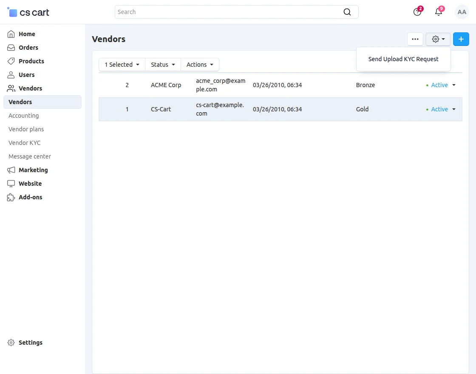Click the Orders envelope icon in sidebar

(x=11, y=48)
